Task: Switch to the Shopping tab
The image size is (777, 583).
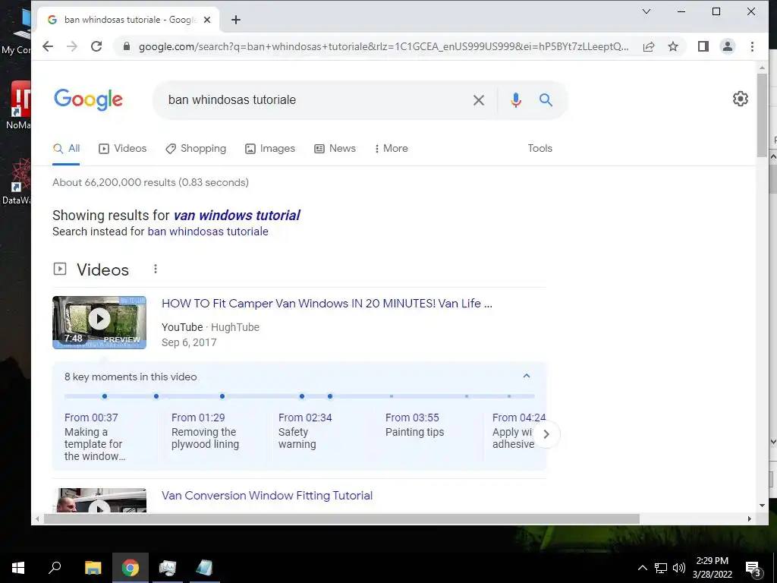Action: pos(196,148)
